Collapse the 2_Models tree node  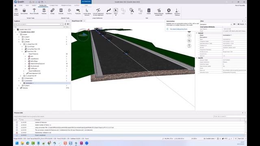point(19,42)
